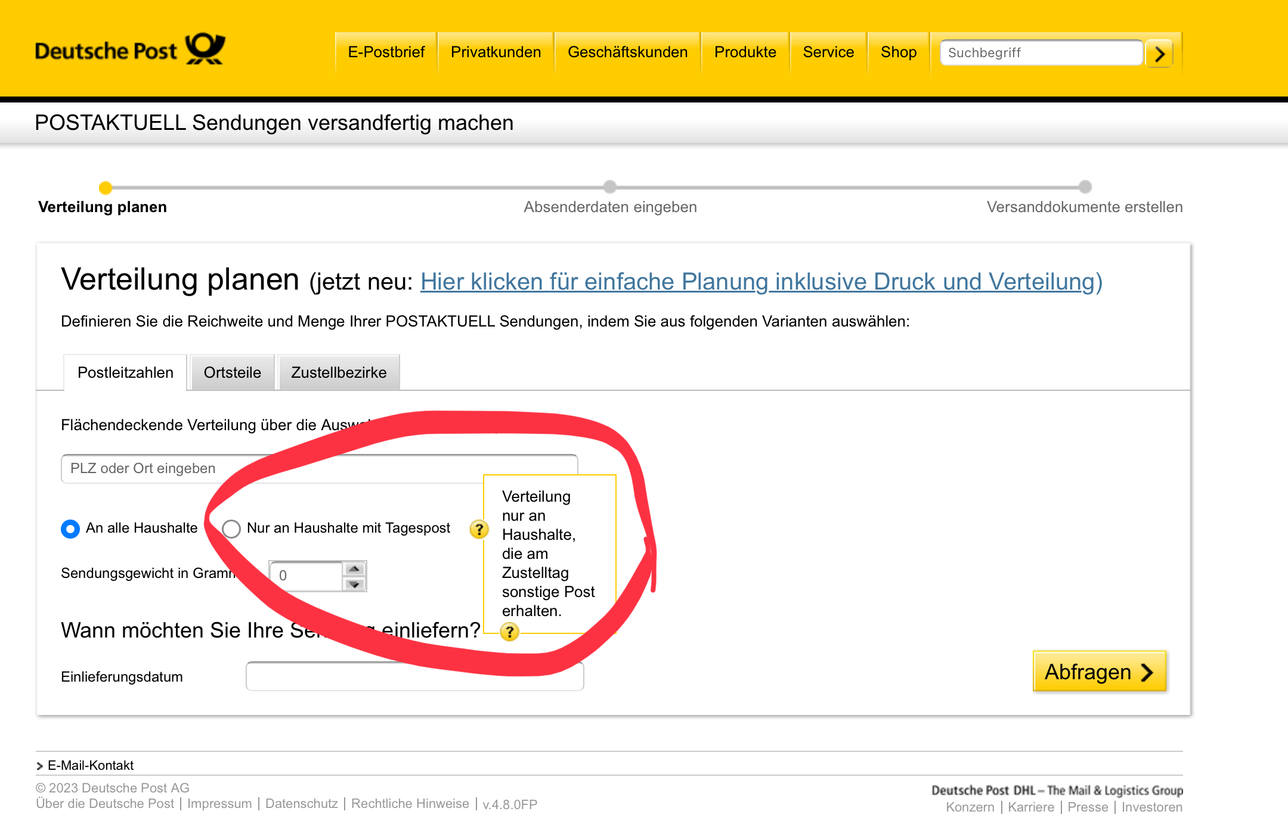Click the PLZ oder Ort eingeben field
Viewport: 1288px width, 827px height.
click(x=320, y=469)
